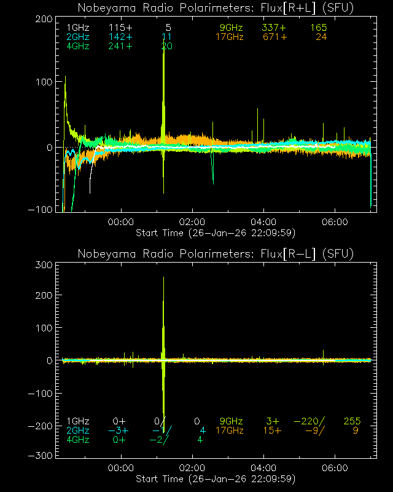Click the 02:00 tick label under top plot
The width and height of the screenshot is (393, 492).
pos(192,222)
